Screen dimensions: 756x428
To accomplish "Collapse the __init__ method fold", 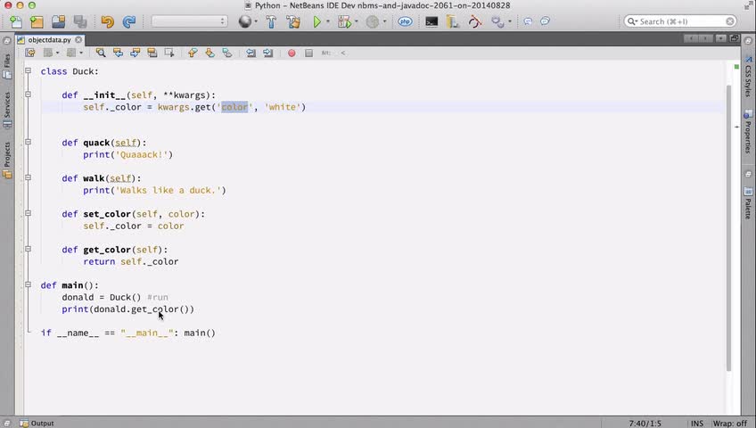I will [28, 95].
